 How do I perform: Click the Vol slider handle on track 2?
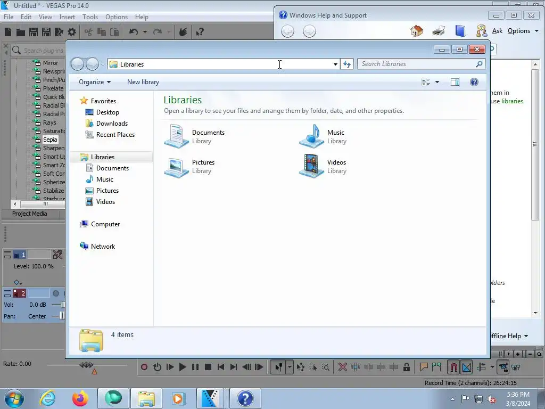pyautogui.click(x=63, y=305)
